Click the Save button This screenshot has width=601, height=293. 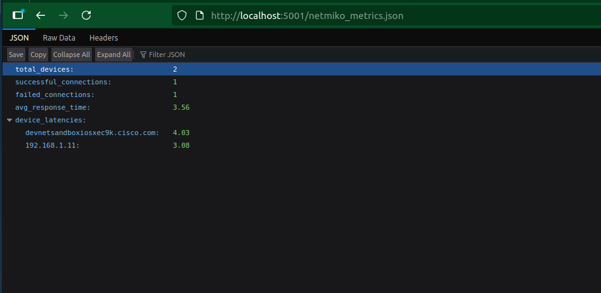[16, 55]
